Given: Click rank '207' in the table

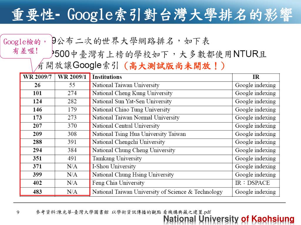Looking at the screenshot, I should tap(37, 126).
